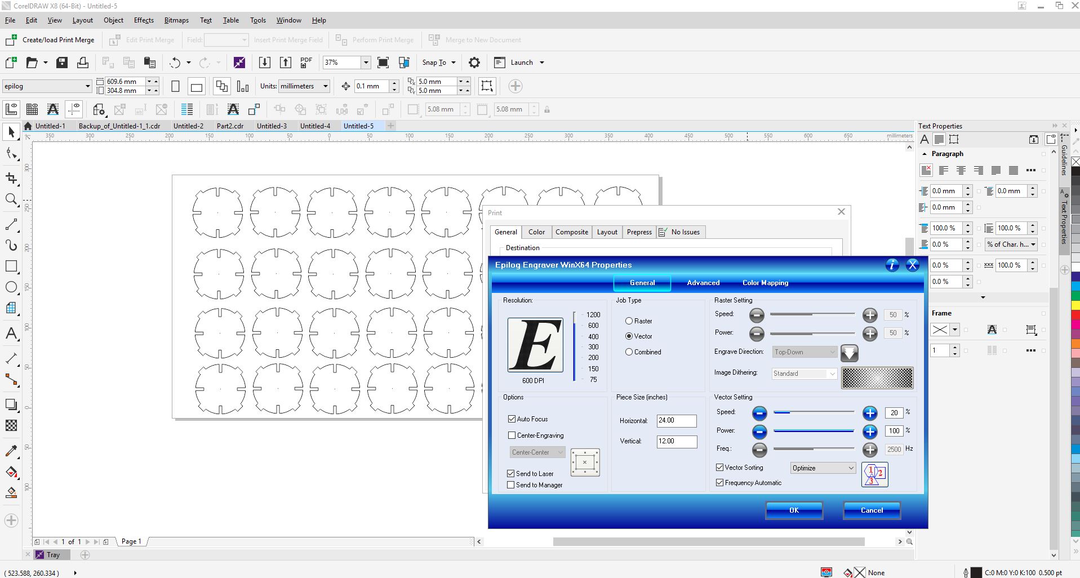Open the Effects menu

coord(144,20)
